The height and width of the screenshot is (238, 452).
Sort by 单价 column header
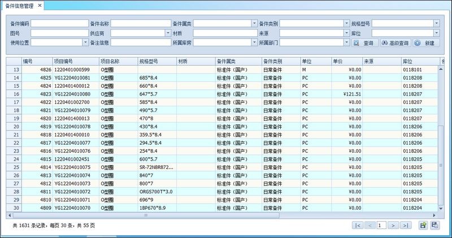[x=347, y=62]
